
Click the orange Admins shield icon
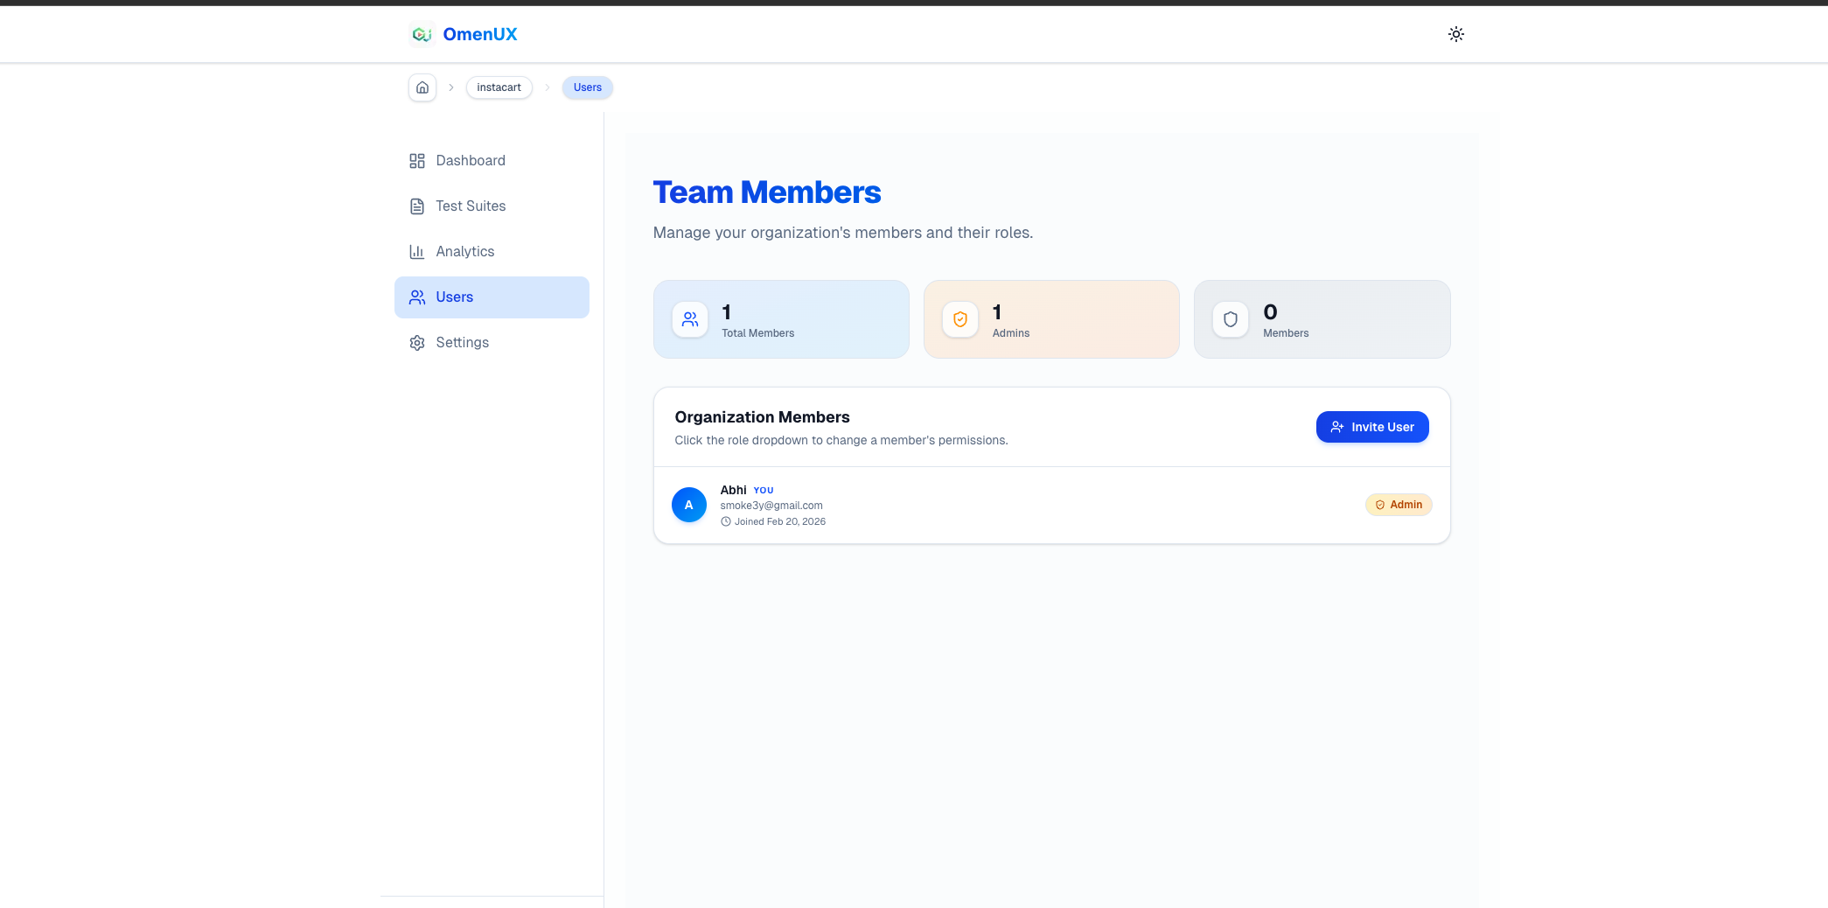point(959,319)
